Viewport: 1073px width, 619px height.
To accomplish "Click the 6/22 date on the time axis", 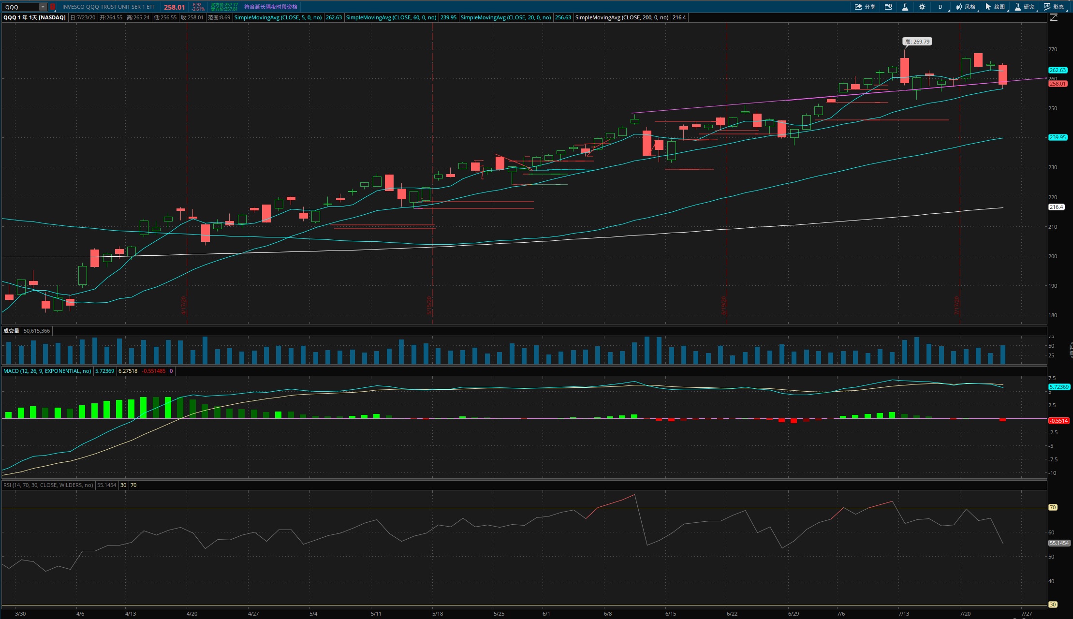I will 732,614.
